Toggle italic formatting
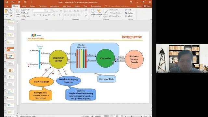 click(37, 15)
